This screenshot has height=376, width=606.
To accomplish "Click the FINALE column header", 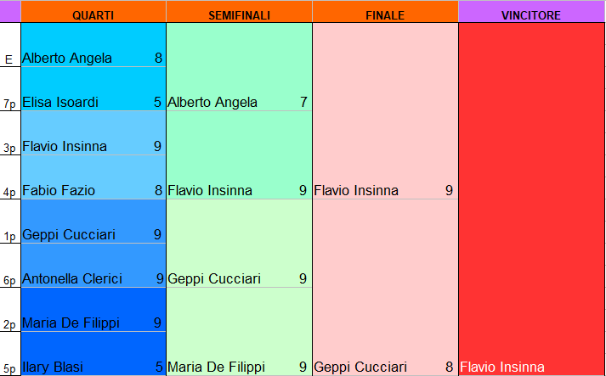I will pos(385,16).
